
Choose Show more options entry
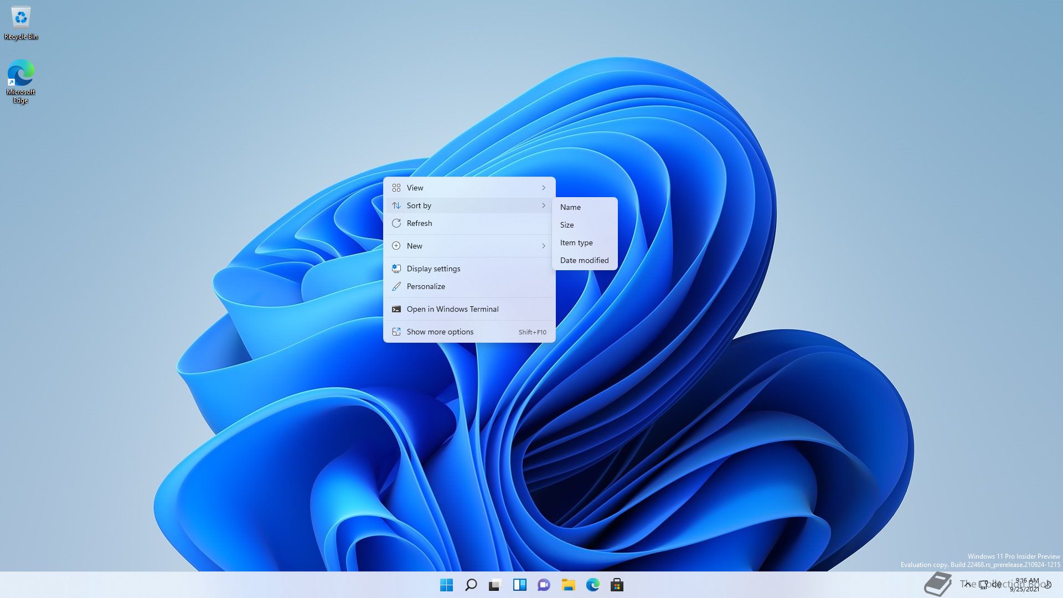[469, 332]
